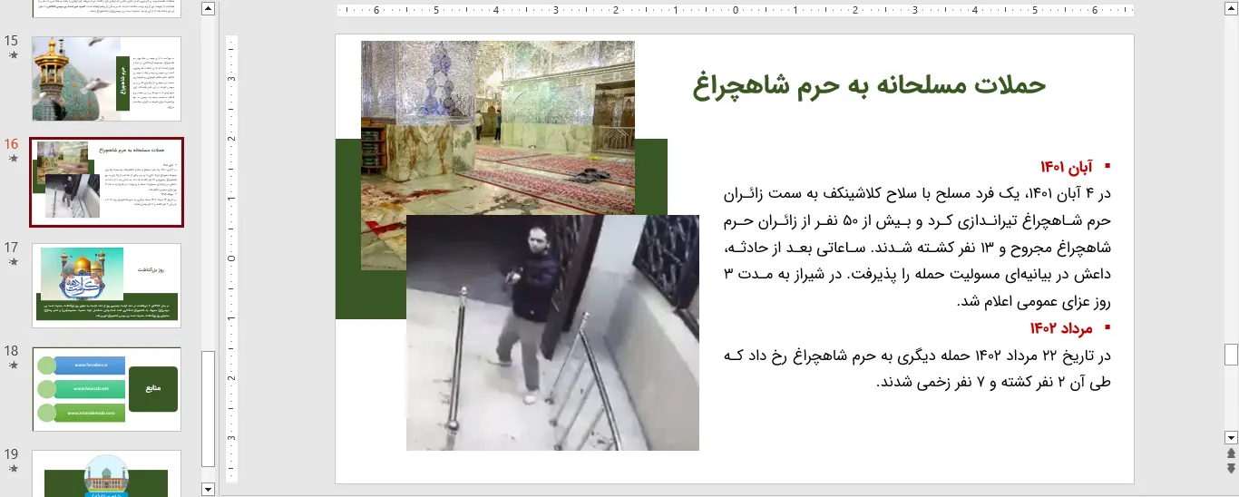Go to the next slide using double-down arrow
Image resolution: width=1239 pixels, height=497 pixels.
tap(1231, 468)
